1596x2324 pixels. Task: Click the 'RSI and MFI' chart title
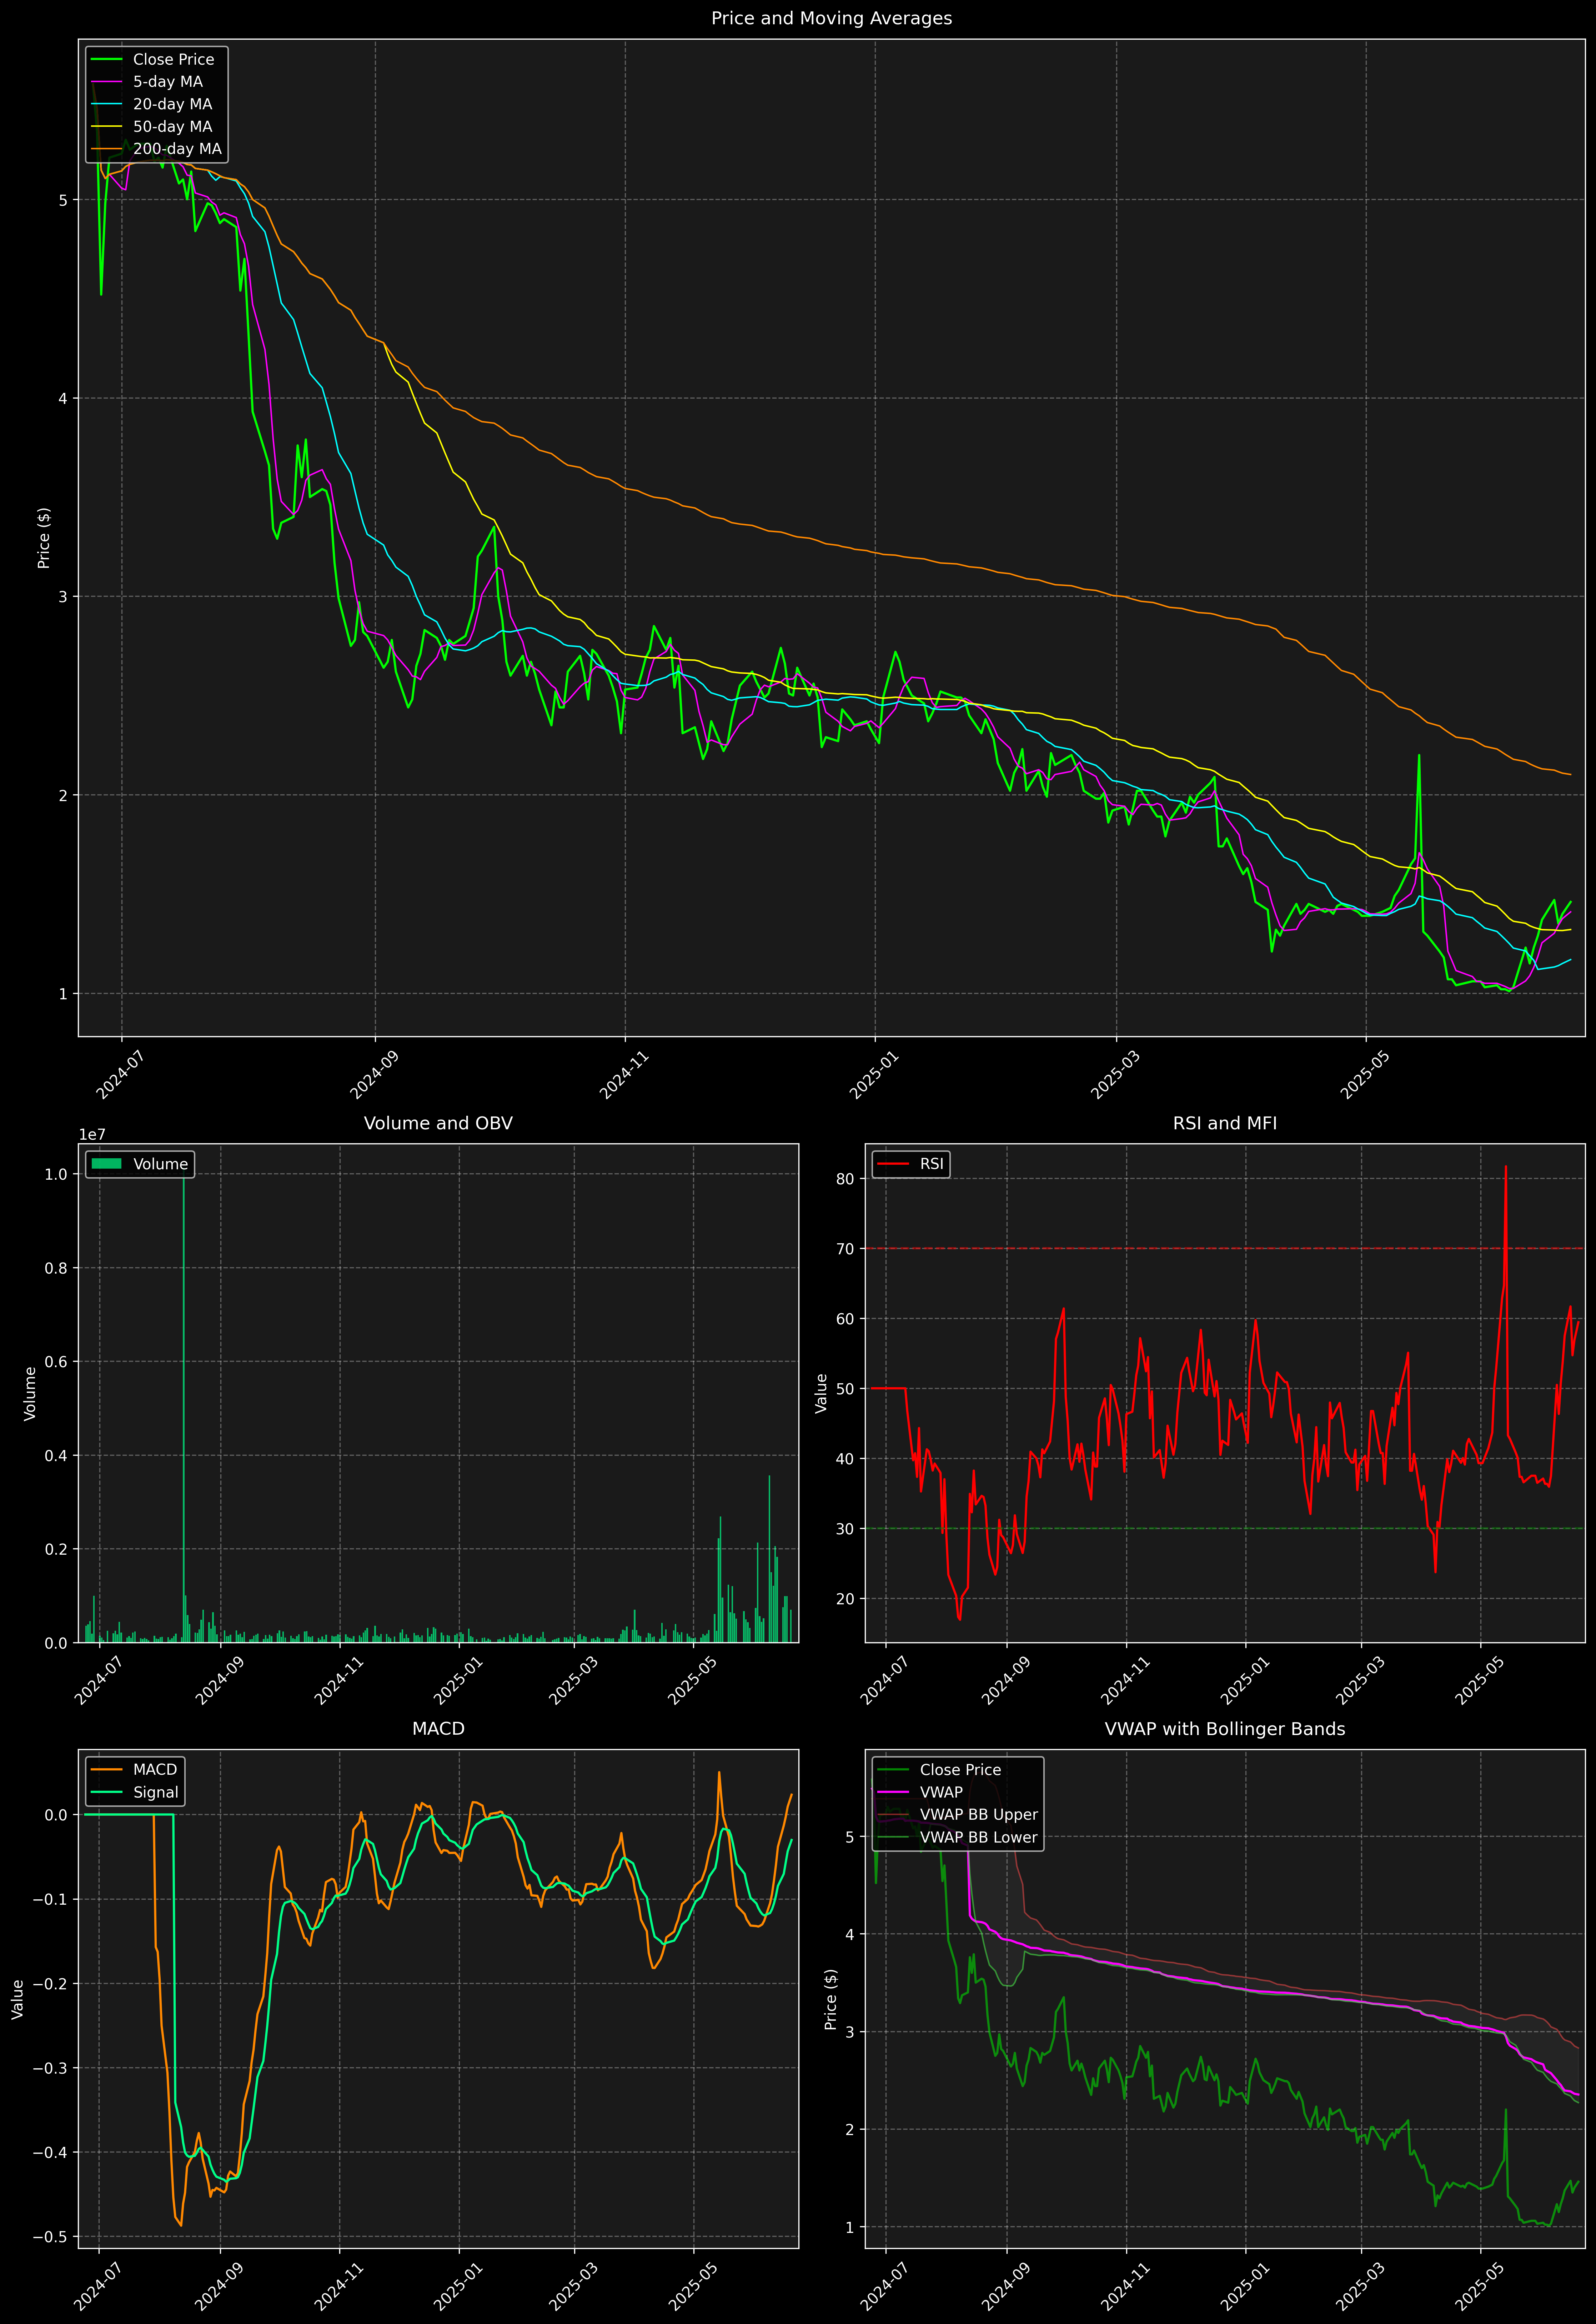(1225, 1123)
